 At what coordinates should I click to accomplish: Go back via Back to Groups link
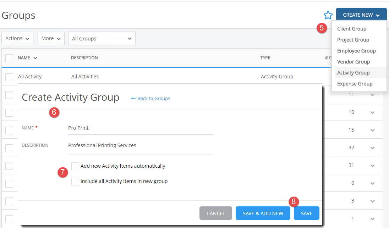coord(150,98)
